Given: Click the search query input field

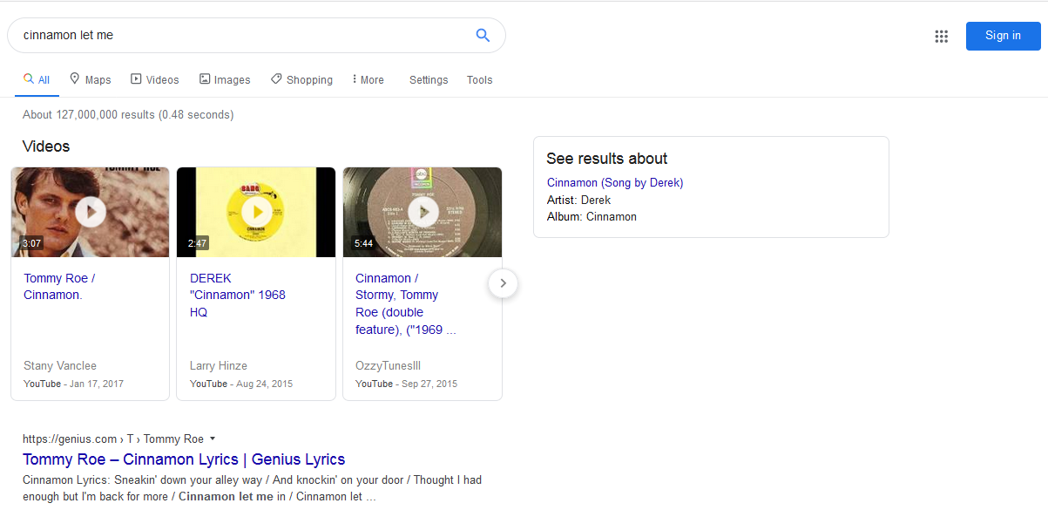Looking at the screenshot, I should coord(244,36).
